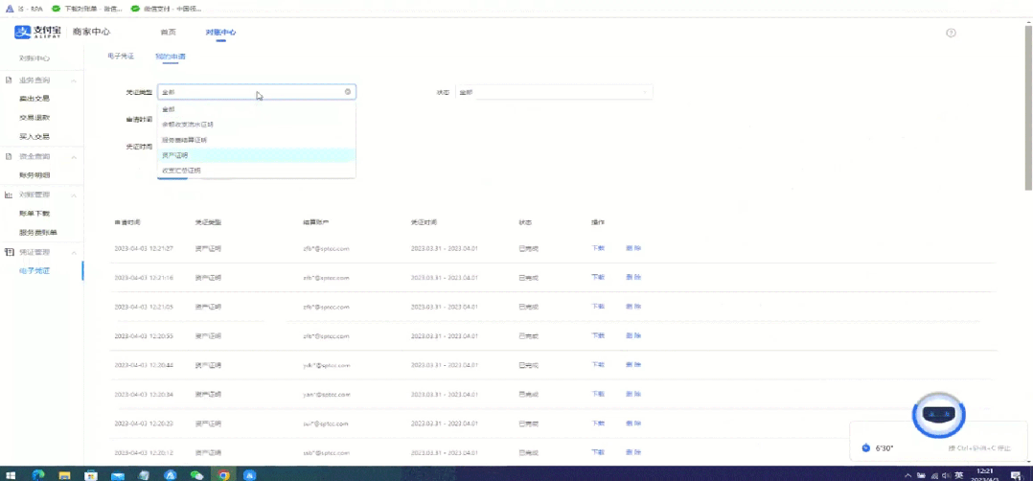Open the help question-mark icon
This screenshot has width=1033, height=481.
tap(951, 33)
